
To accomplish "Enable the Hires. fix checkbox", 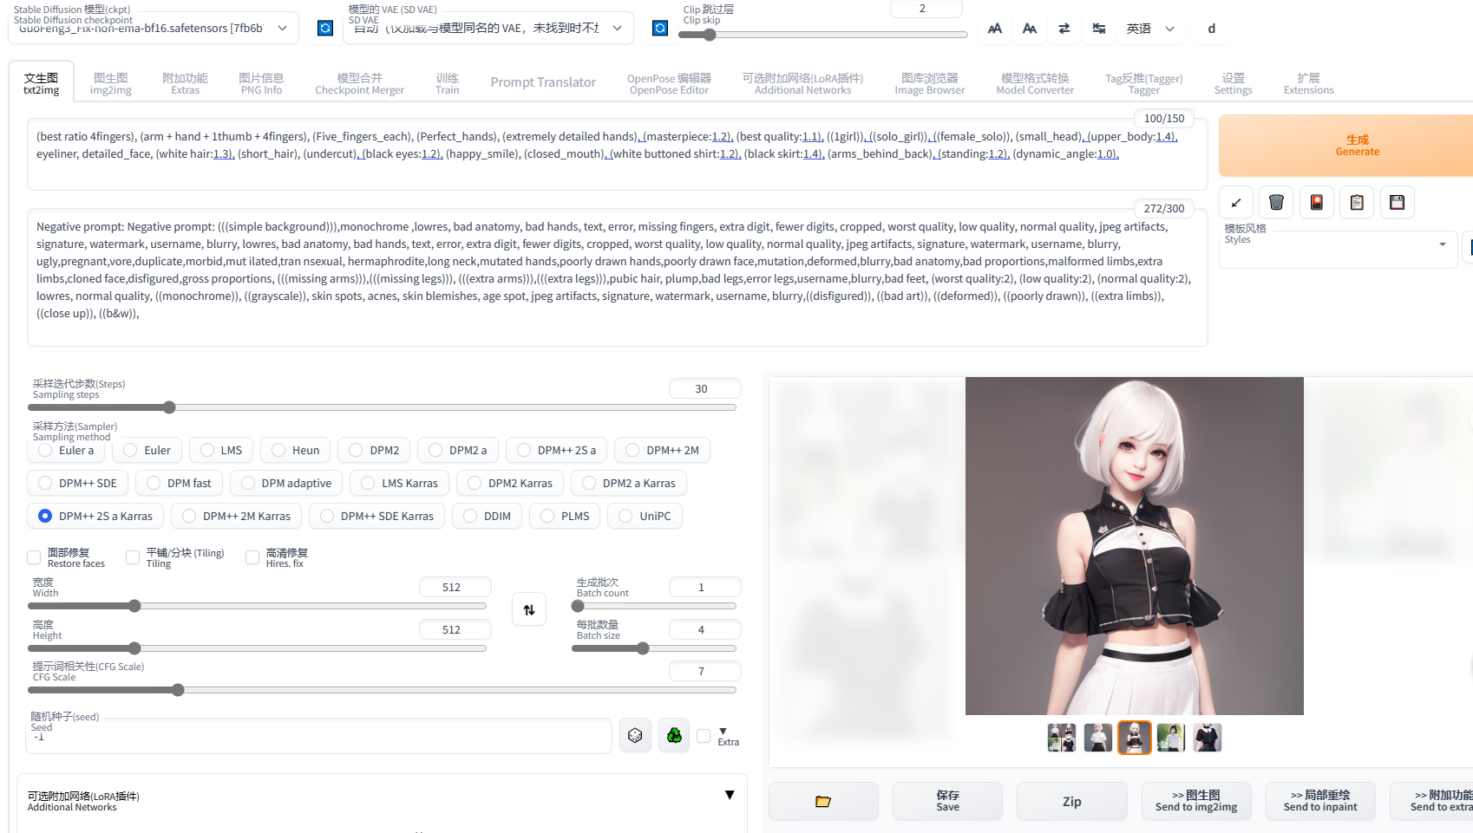I will (252, 557).
